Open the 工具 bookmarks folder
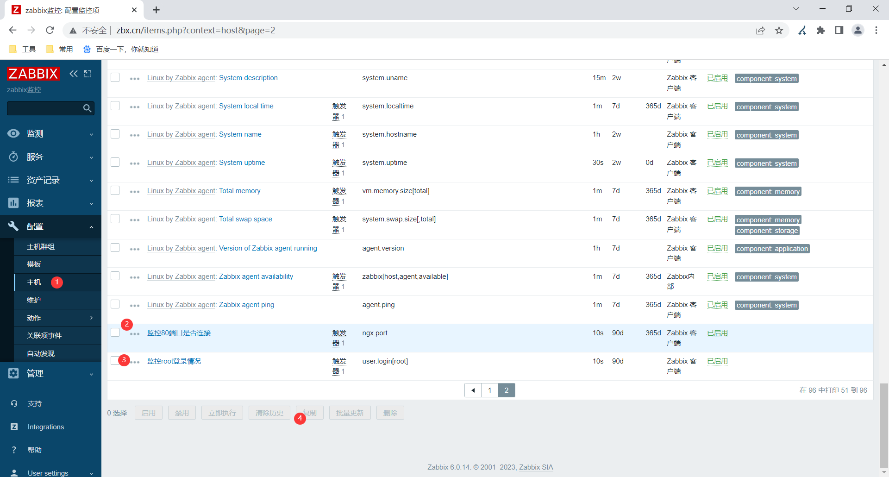The width and height of the screenshot is (889, 477). click(23, 49)
